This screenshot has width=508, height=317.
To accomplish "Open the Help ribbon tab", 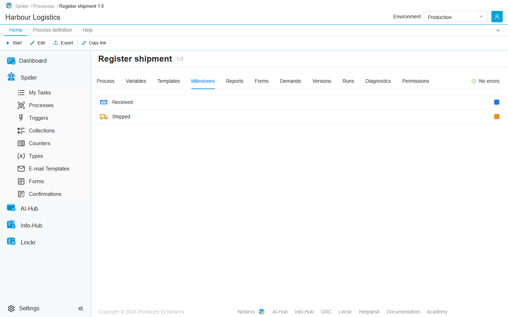I will tap(87, 30).
